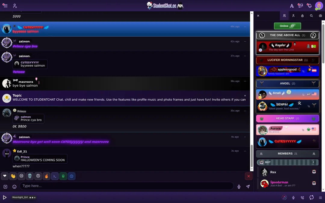The image size is (325, 203).
Task: Select SENPAI in the user list
Action: [x=287, y=106]
